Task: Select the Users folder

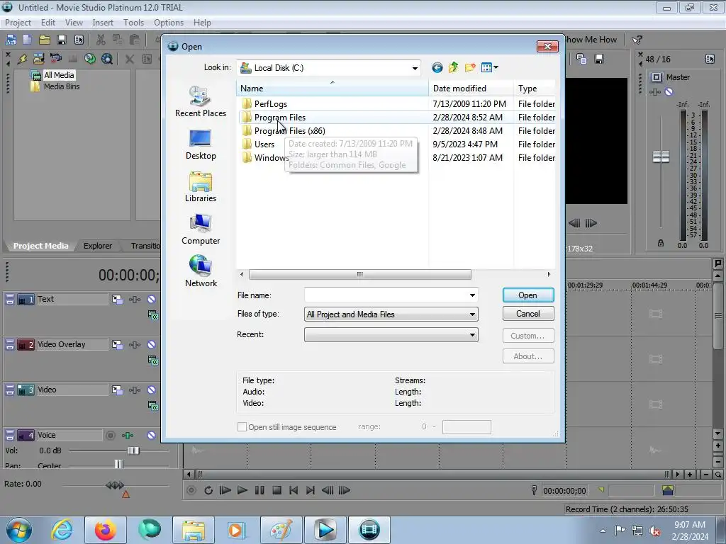Action: pyautogui.click(x=264, y=144)
